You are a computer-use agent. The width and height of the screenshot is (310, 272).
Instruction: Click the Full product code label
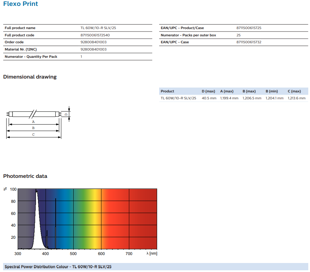click(19, 35)
